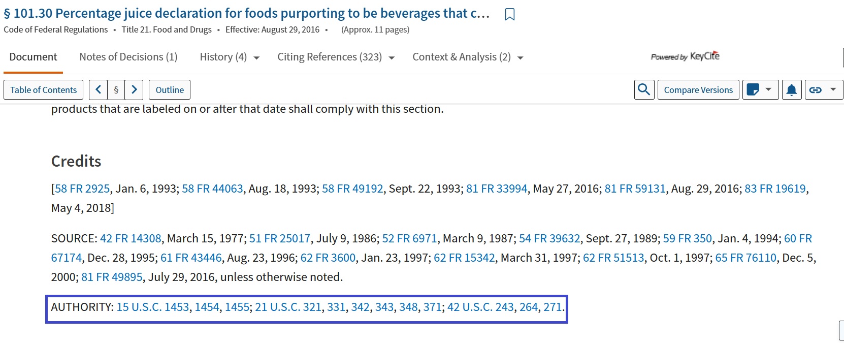Screen dimensions: 844x343
Task: Open Notes of Decisions
Action: point(128,57)
